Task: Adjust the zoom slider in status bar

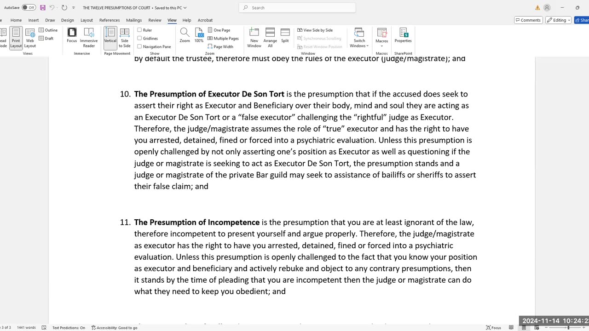Action: tap(568, 328)
